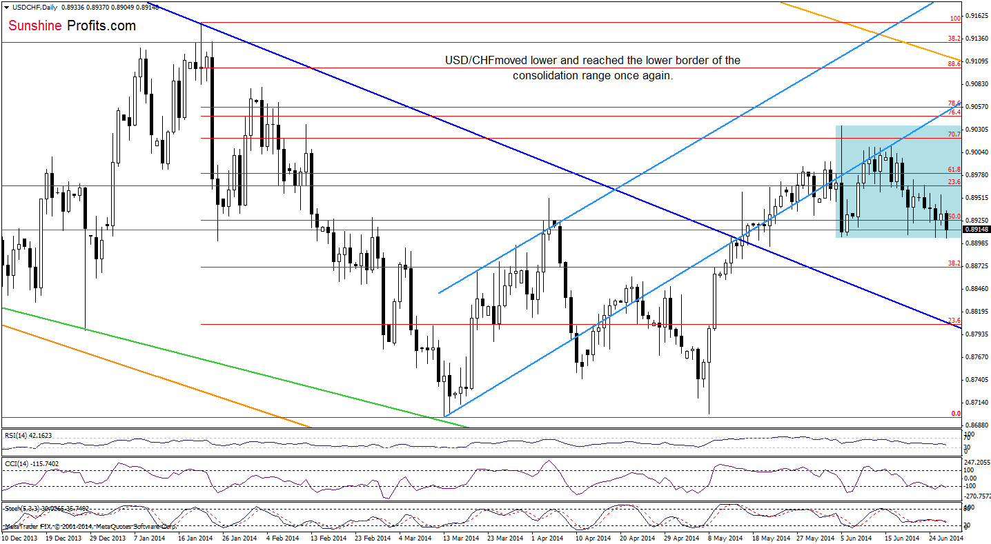Screen dimensions: 991x544
Task: Click the 0.90830 price axis label
Action: click(977, 84)
